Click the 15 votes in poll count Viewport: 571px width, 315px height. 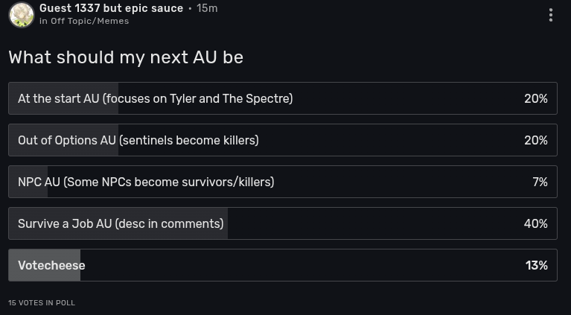click(x=42, y=303)
